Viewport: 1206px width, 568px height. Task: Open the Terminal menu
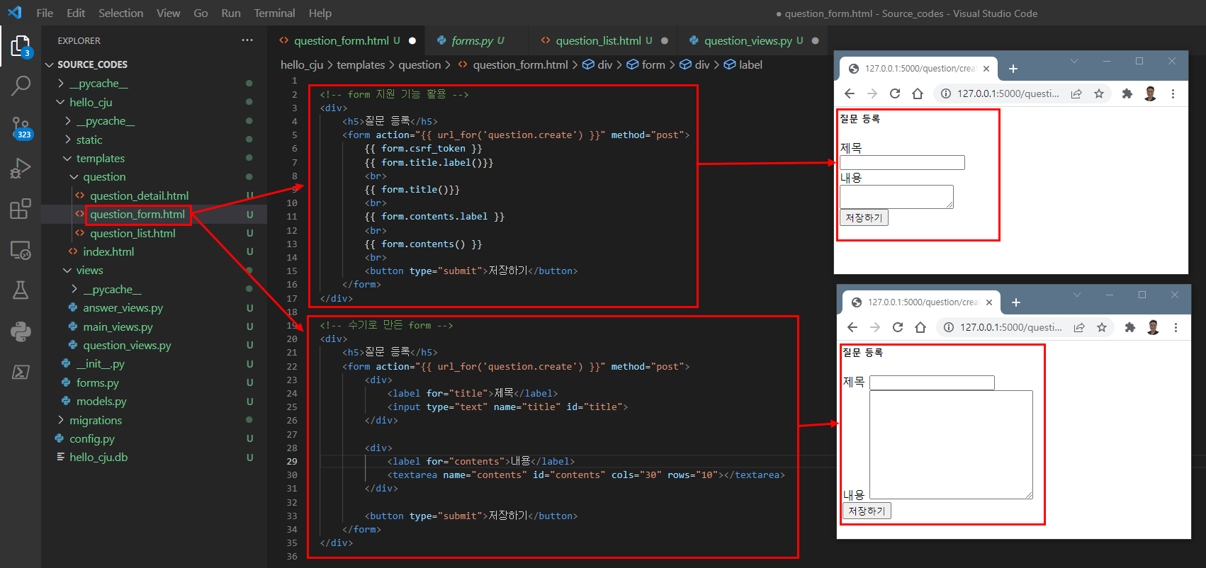(x=274, y=13)
